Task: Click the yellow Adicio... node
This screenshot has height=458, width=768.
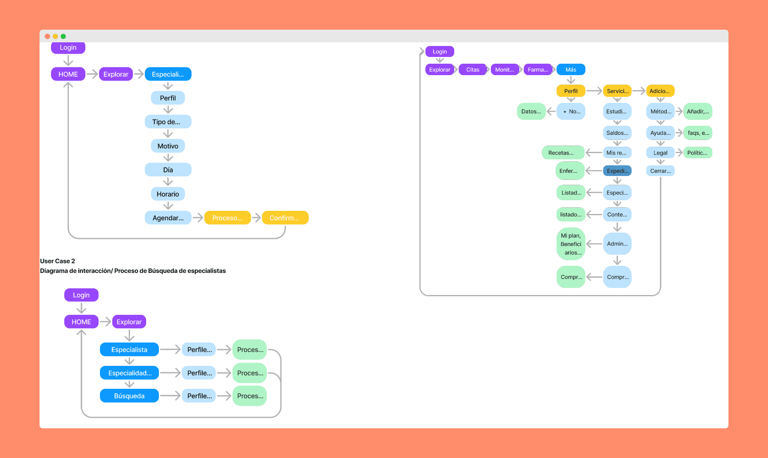Action: pyautogui.click(x=660, y=91)
